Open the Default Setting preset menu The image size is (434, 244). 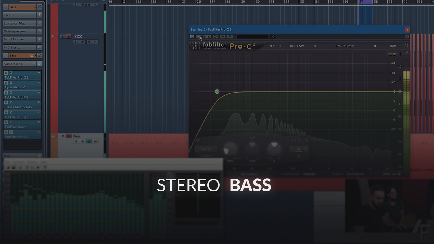[x=345, y=46]
